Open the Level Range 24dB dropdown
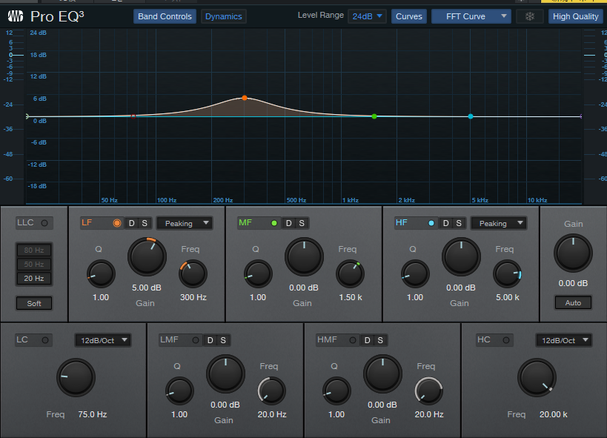 pyautogui.click(x=367, y=16)
